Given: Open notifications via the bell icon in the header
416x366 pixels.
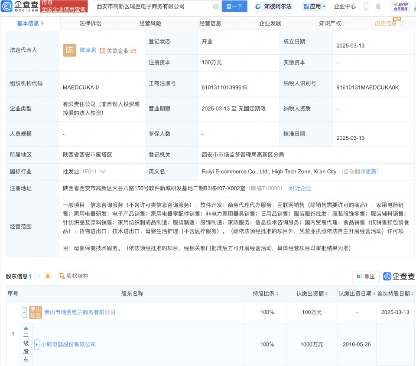Looking at the screenshot, I should click(x=378, y=7).
